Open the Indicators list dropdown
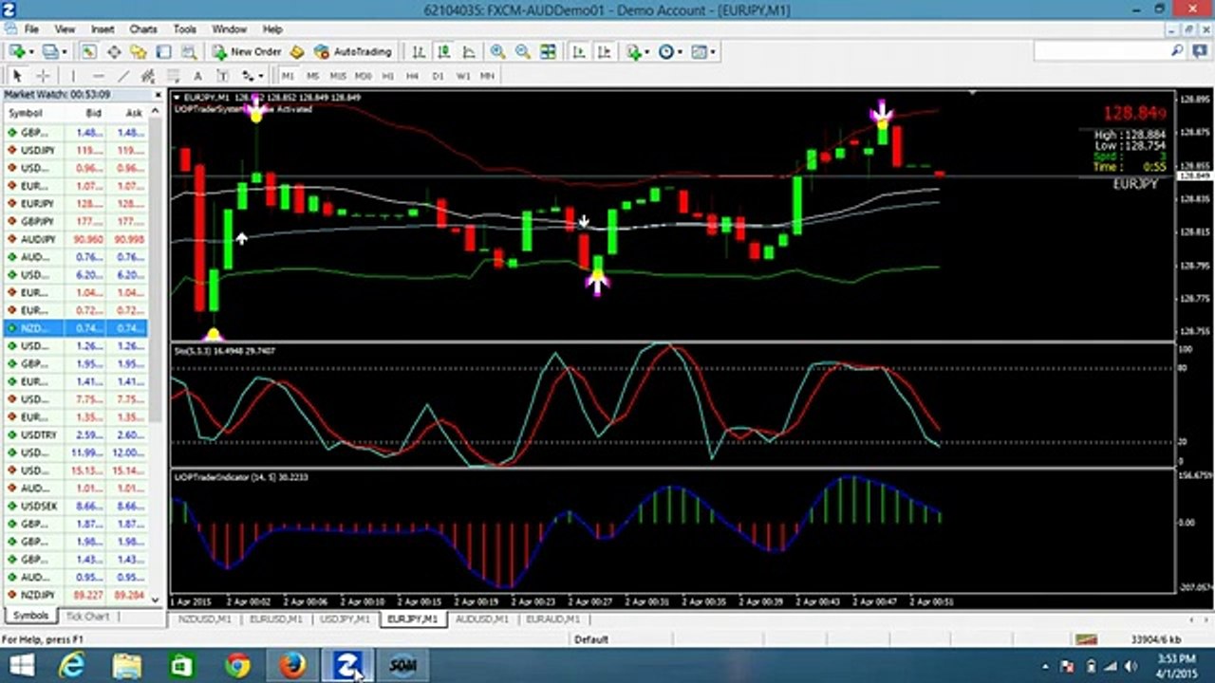The image size is (1215, 683). click(x=638, y=51)
